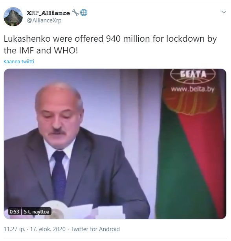Click the globe emoji beside the display name
231x241 pixels.
pos(84,13)
